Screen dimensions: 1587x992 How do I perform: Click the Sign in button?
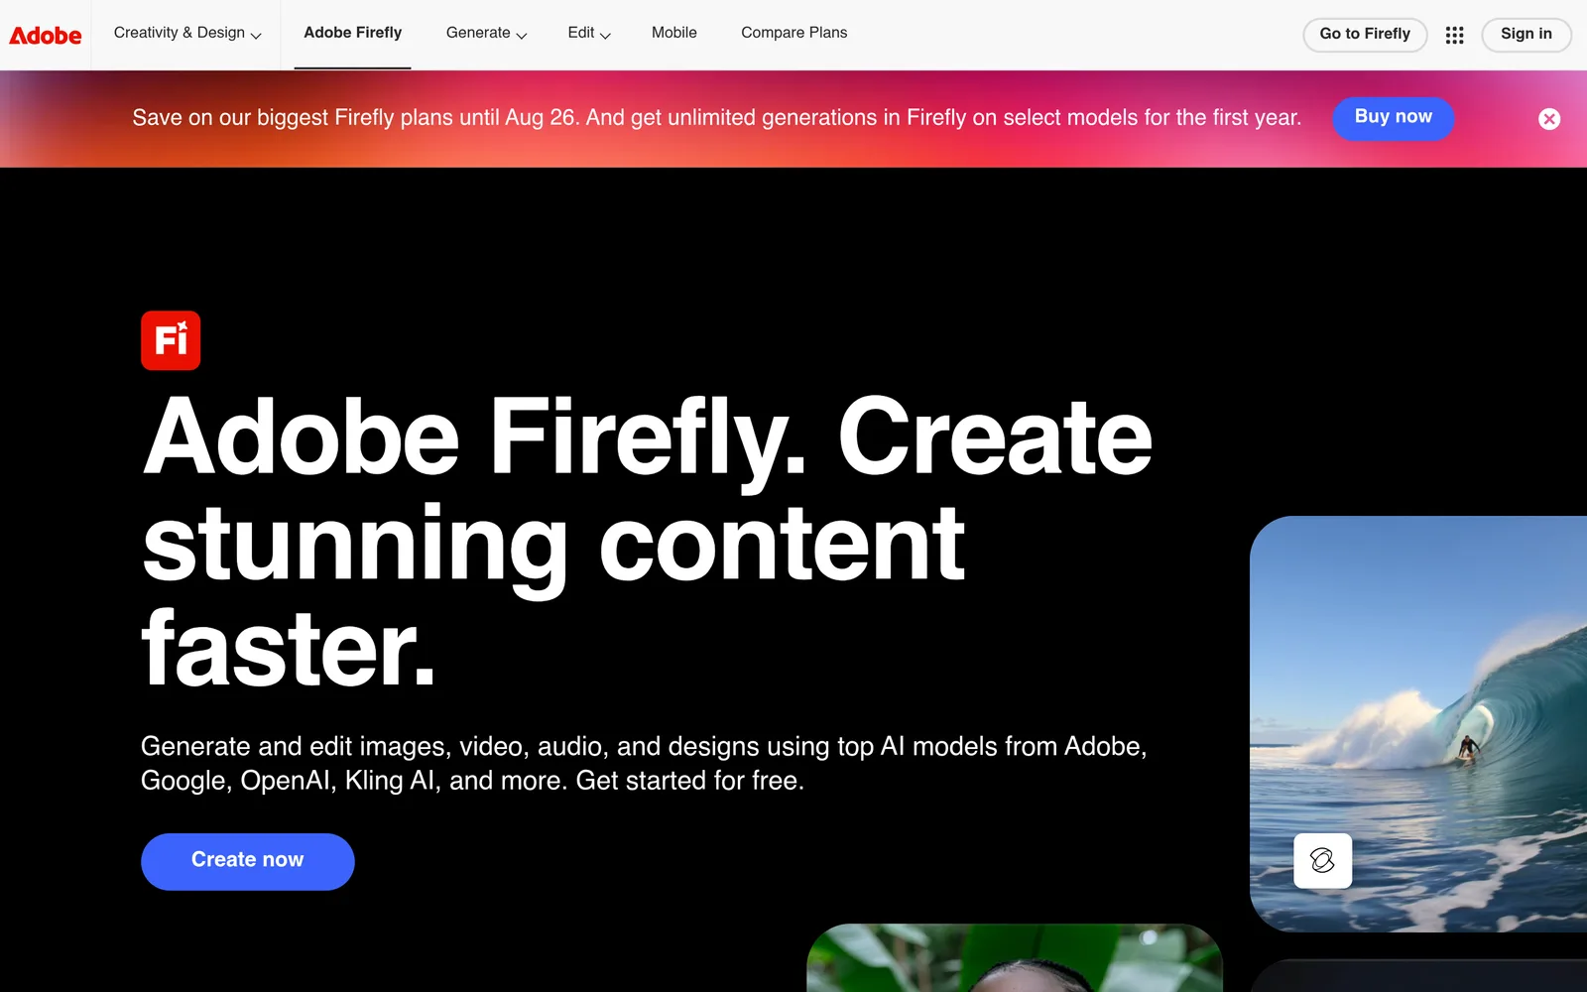click(x=1526, y=34)
